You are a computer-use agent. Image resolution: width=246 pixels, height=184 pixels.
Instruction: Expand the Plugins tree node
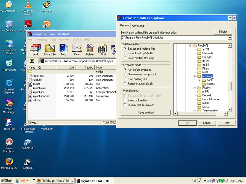195,88
